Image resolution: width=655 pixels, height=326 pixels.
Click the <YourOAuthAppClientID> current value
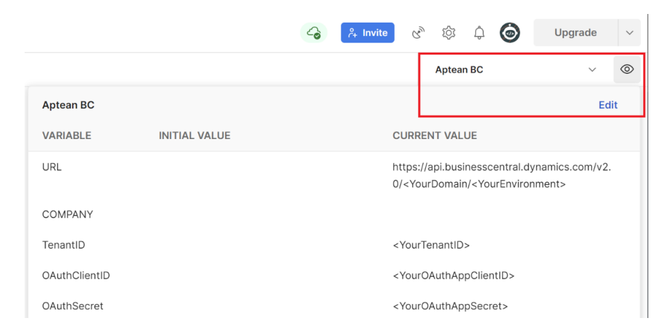[453, 275]
